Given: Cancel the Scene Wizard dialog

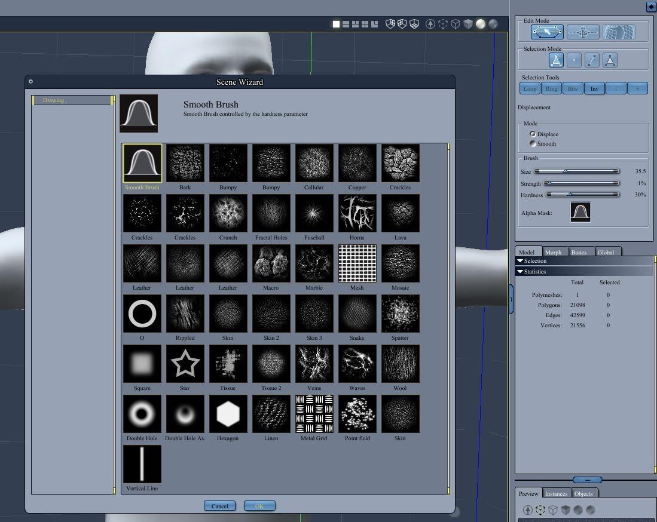Looking at the screenshot, I should (x=219, y=506).
